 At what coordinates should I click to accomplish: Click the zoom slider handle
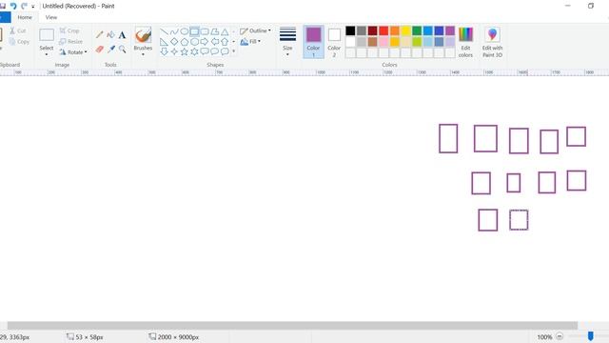coord(590,336)
